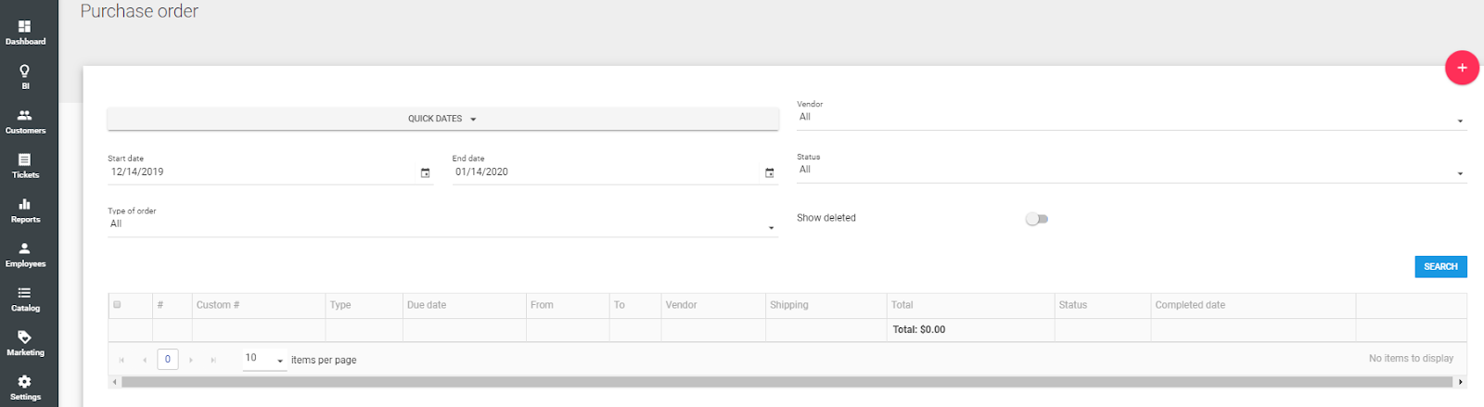The image size is (1484, 407).
Task: Go to Employees in the sidebar
Action: [25, 254]
